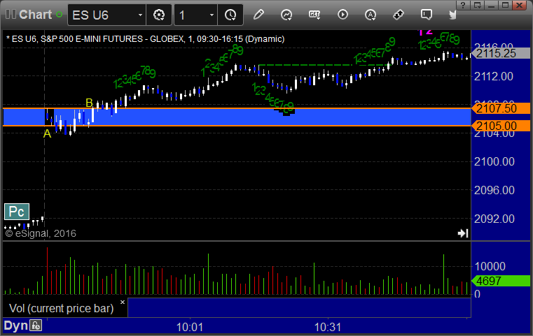Open the chat comment bubble icon
The image size is (533, 336).
426,15
